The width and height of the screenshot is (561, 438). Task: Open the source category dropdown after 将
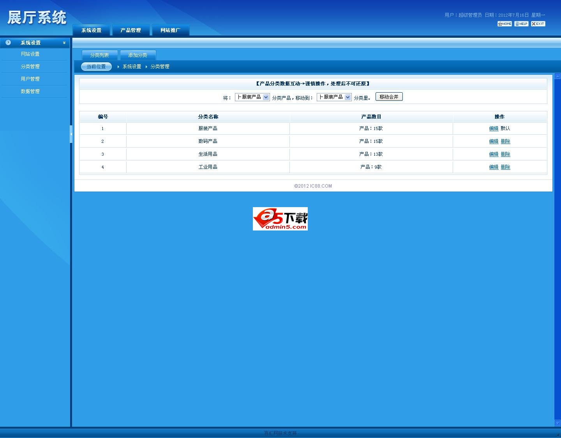[252, 97]
